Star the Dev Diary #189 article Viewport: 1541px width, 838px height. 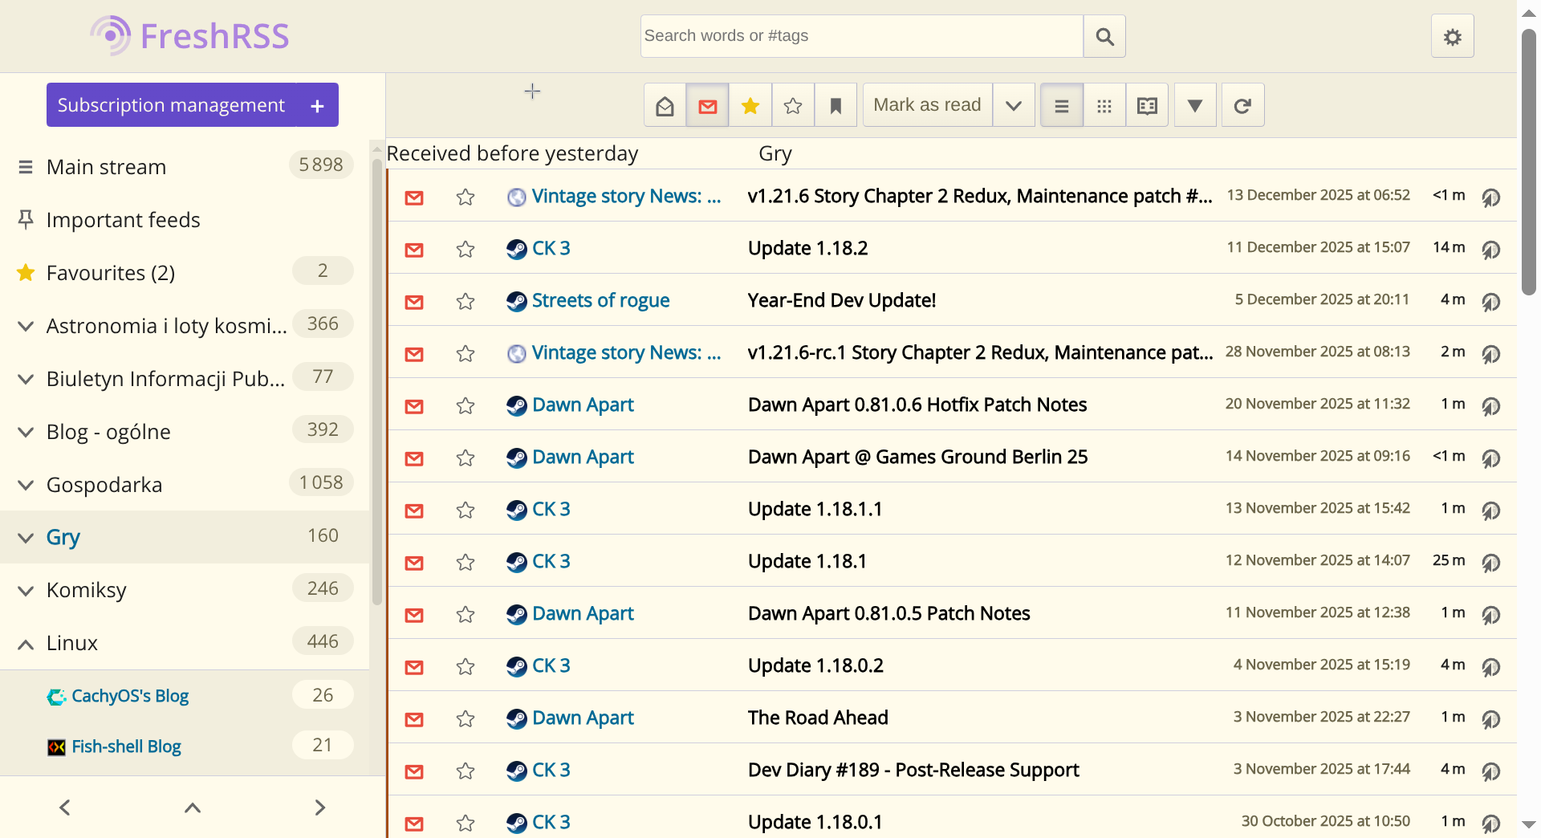(466, 771)
